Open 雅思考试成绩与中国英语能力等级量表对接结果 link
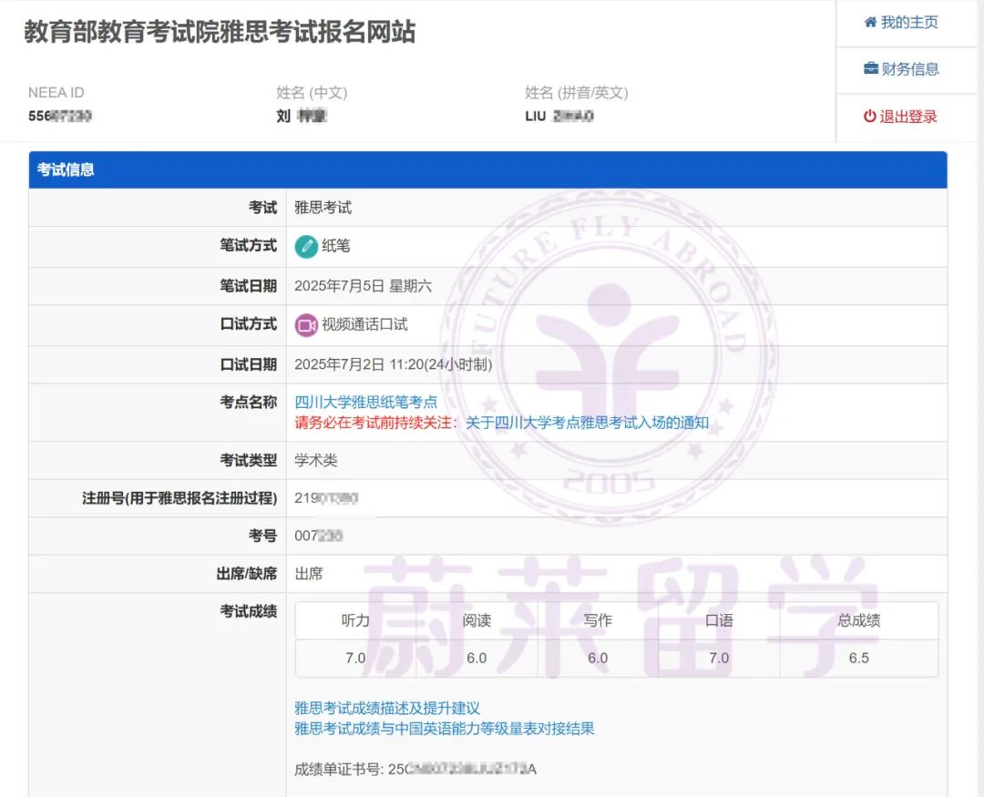Image resolution: width=984 pixels, height=797 pixels. pyautogui.click(x=445, y=729)
